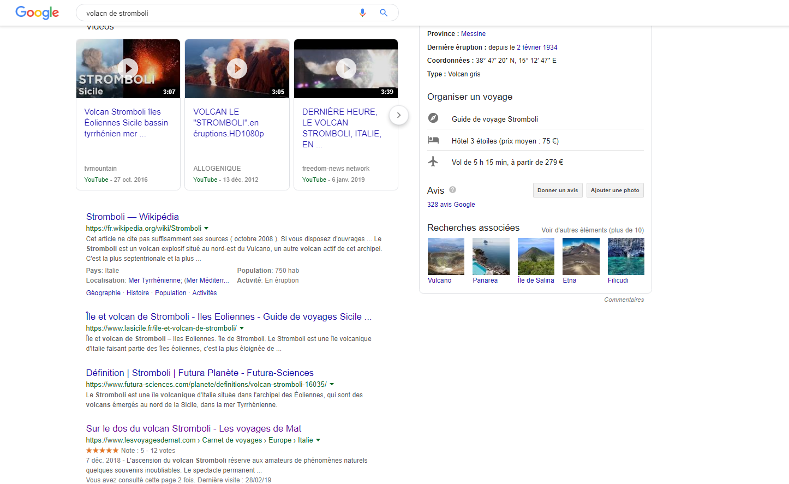Click the compass icon for travel guide
Screen dimensions: 789x484
(433, 118)
